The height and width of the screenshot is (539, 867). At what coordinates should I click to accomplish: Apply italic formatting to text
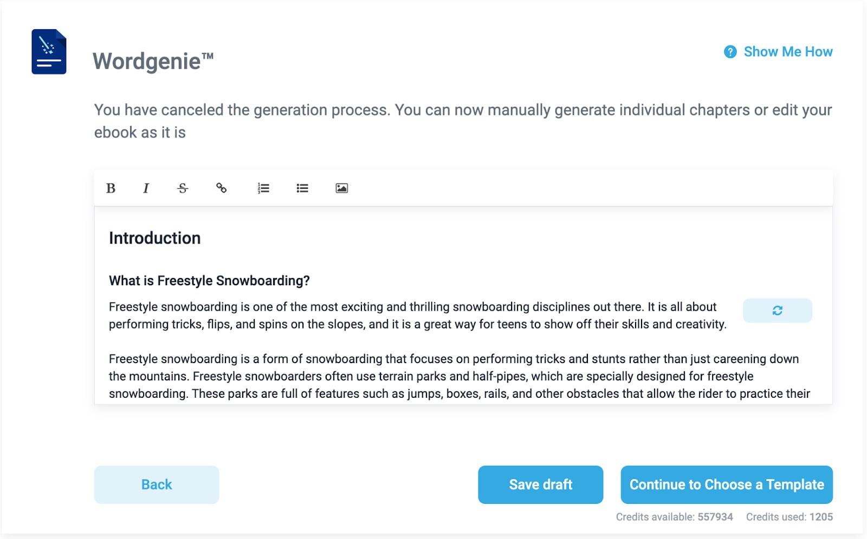click(x=146, y=188)
